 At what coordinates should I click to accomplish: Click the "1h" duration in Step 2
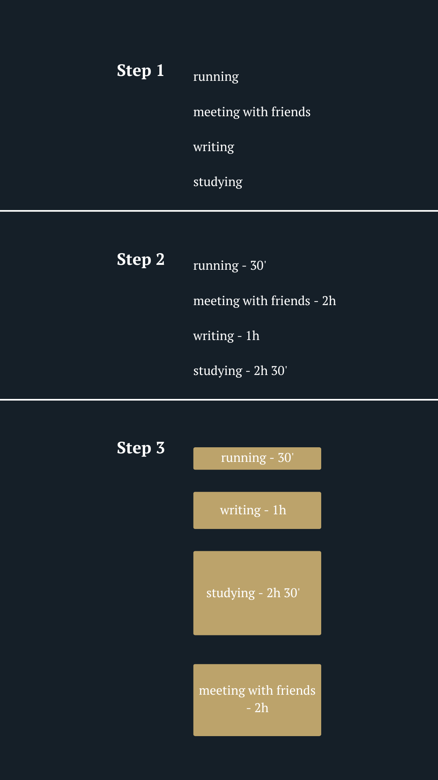[x=253, y=336]
